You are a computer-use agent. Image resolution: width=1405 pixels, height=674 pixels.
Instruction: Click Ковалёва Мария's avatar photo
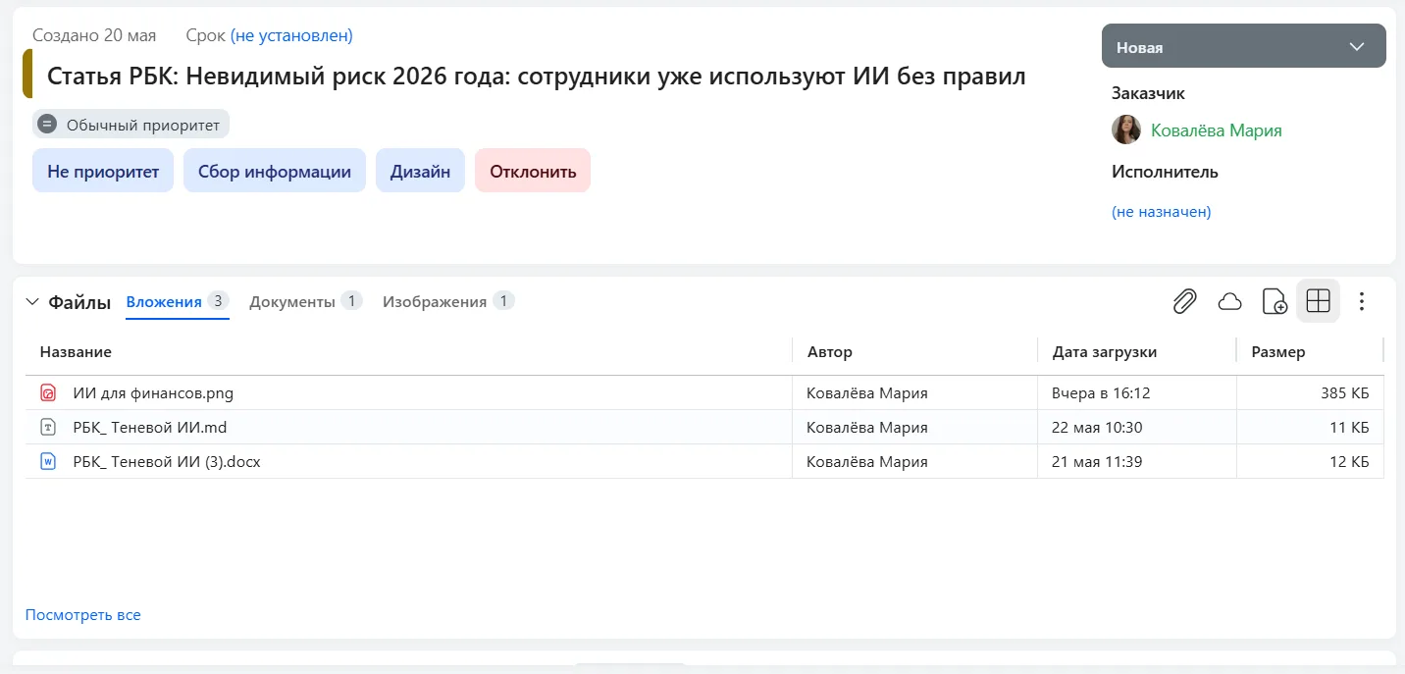[1126, 130]
